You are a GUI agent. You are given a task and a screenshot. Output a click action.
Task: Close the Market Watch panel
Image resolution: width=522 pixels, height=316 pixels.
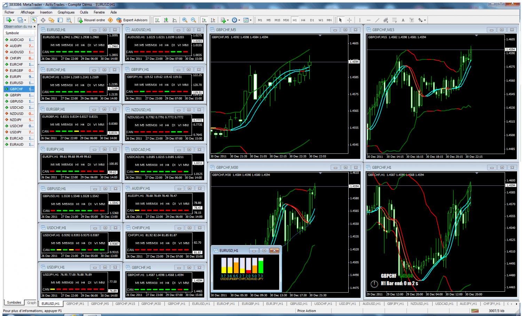34,26
